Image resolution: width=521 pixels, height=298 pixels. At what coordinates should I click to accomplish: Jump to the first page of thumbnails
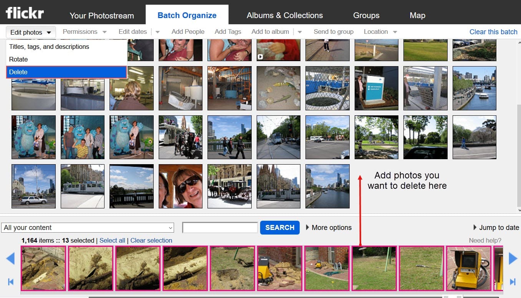(x=10, y=281)
